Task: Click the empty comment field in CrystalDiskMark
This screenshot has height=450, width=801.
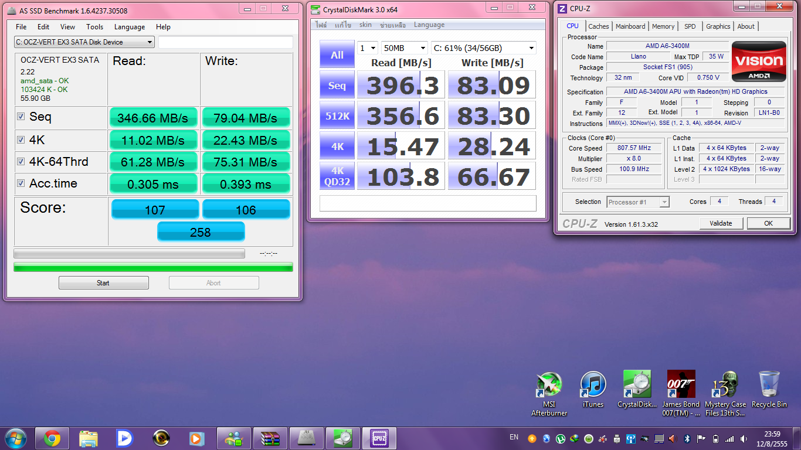Action: (x=428, y=203)
